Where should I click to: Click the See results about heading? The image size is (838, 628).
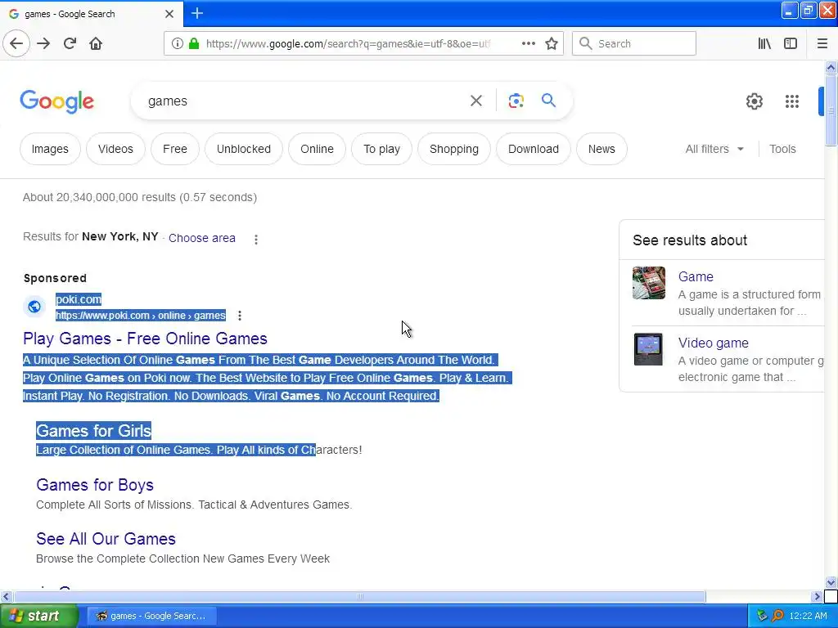pyautogui.click(x=690, y=240)
